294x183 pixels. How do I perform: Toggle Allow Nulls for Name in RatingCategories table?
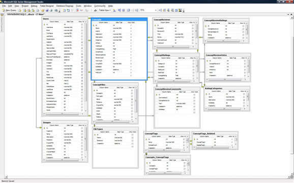244,97
